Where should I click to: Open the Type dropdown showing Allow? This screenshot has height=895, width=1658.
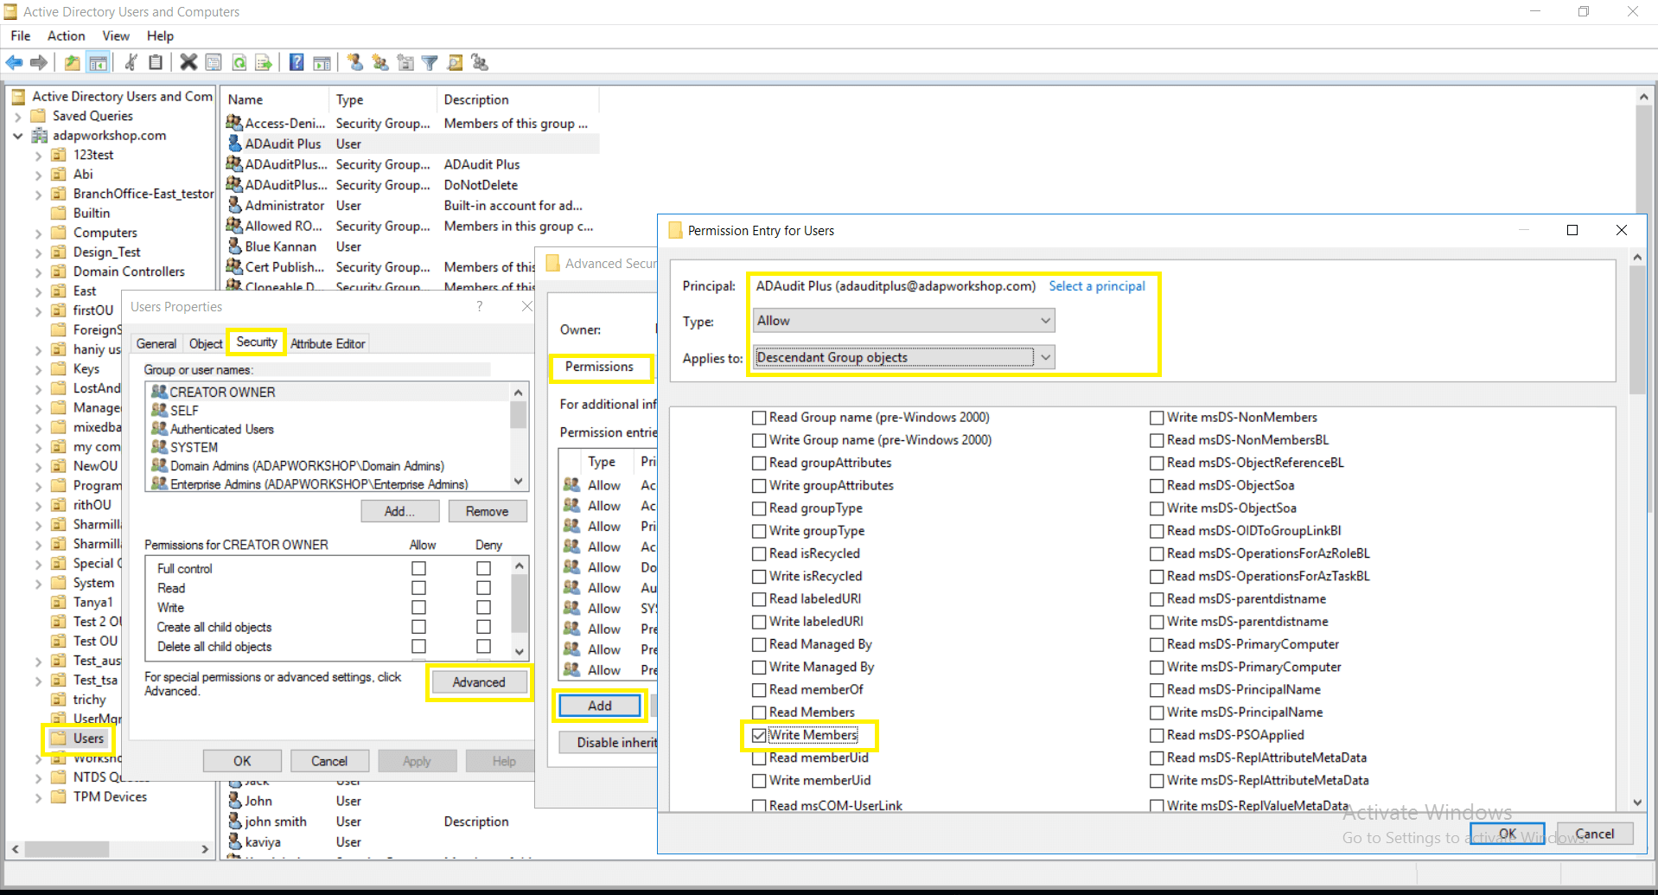(x=1045, y=320)
